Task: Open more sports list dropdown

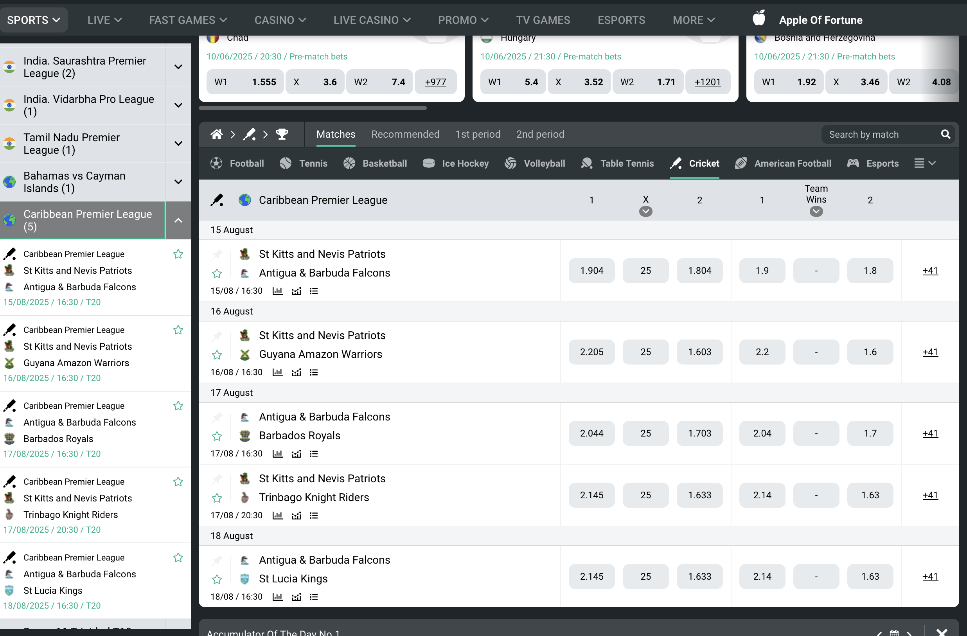Action: point(925,163)
